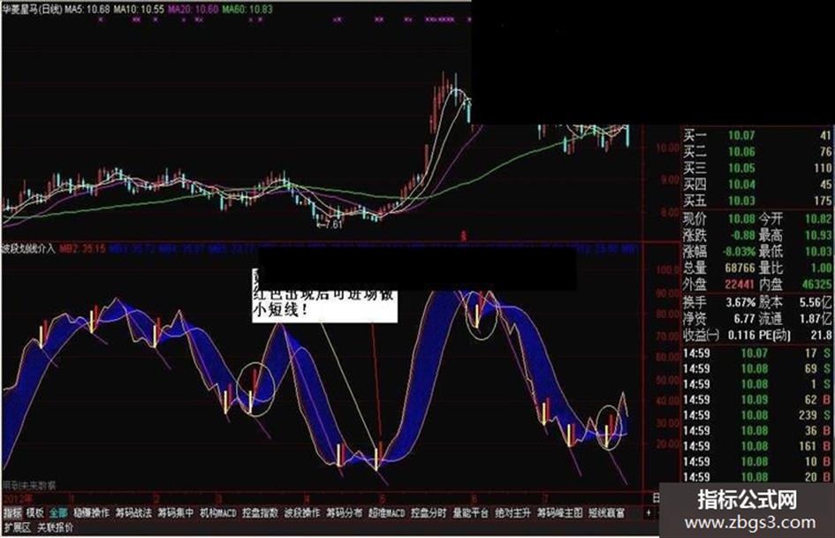Click the 收益(一) value 0.116
Image resolution: width=835 pixels, height=538 pixels.
(741, 335)
